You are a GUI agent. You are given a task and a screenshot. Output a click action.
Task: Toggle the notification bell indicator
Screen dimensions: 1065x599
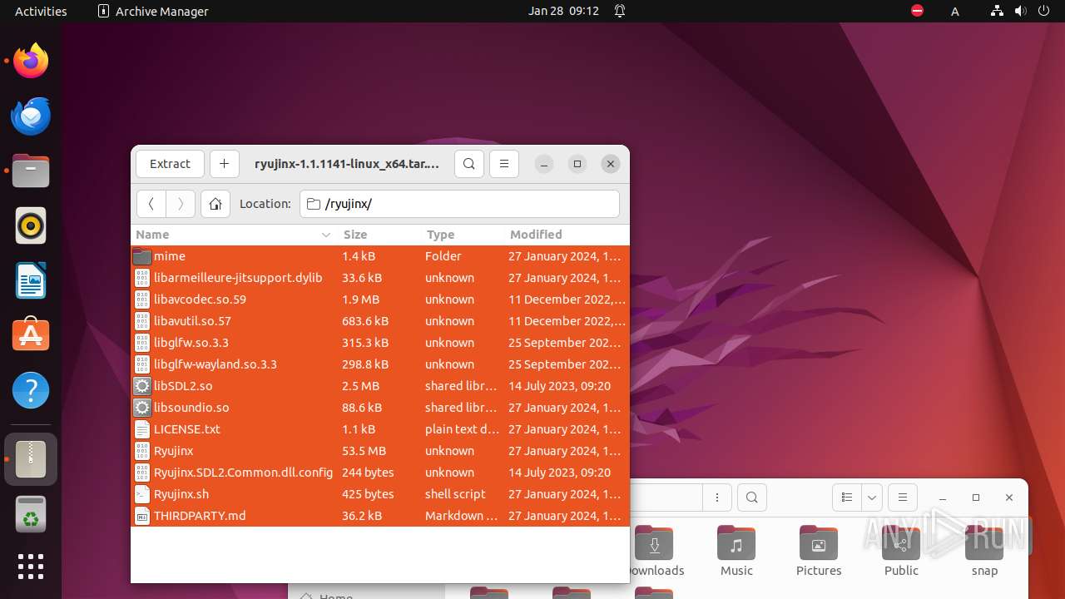(x=620, y=11)
